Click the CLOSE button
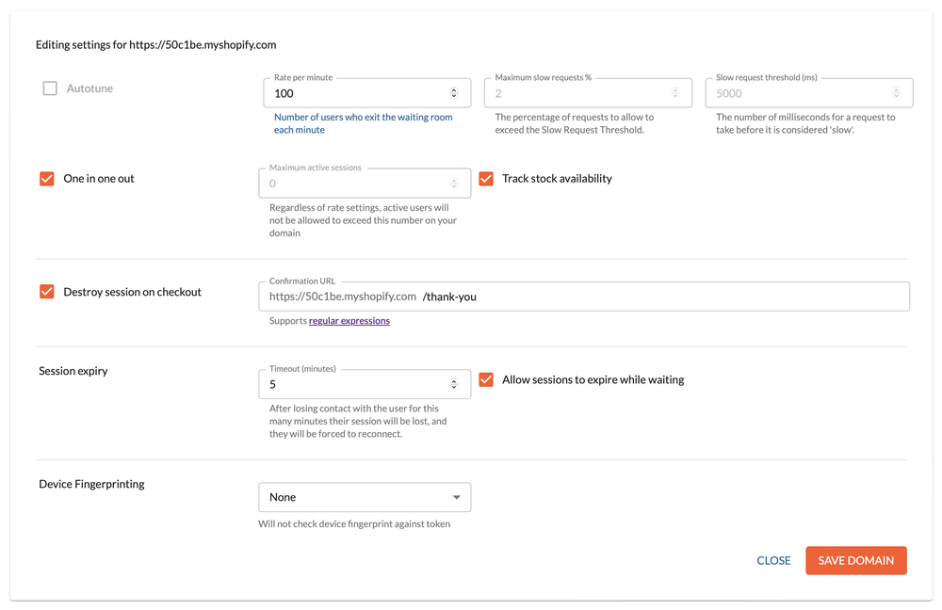The width and height of the screenshot is (942, 610). [773, 560]
